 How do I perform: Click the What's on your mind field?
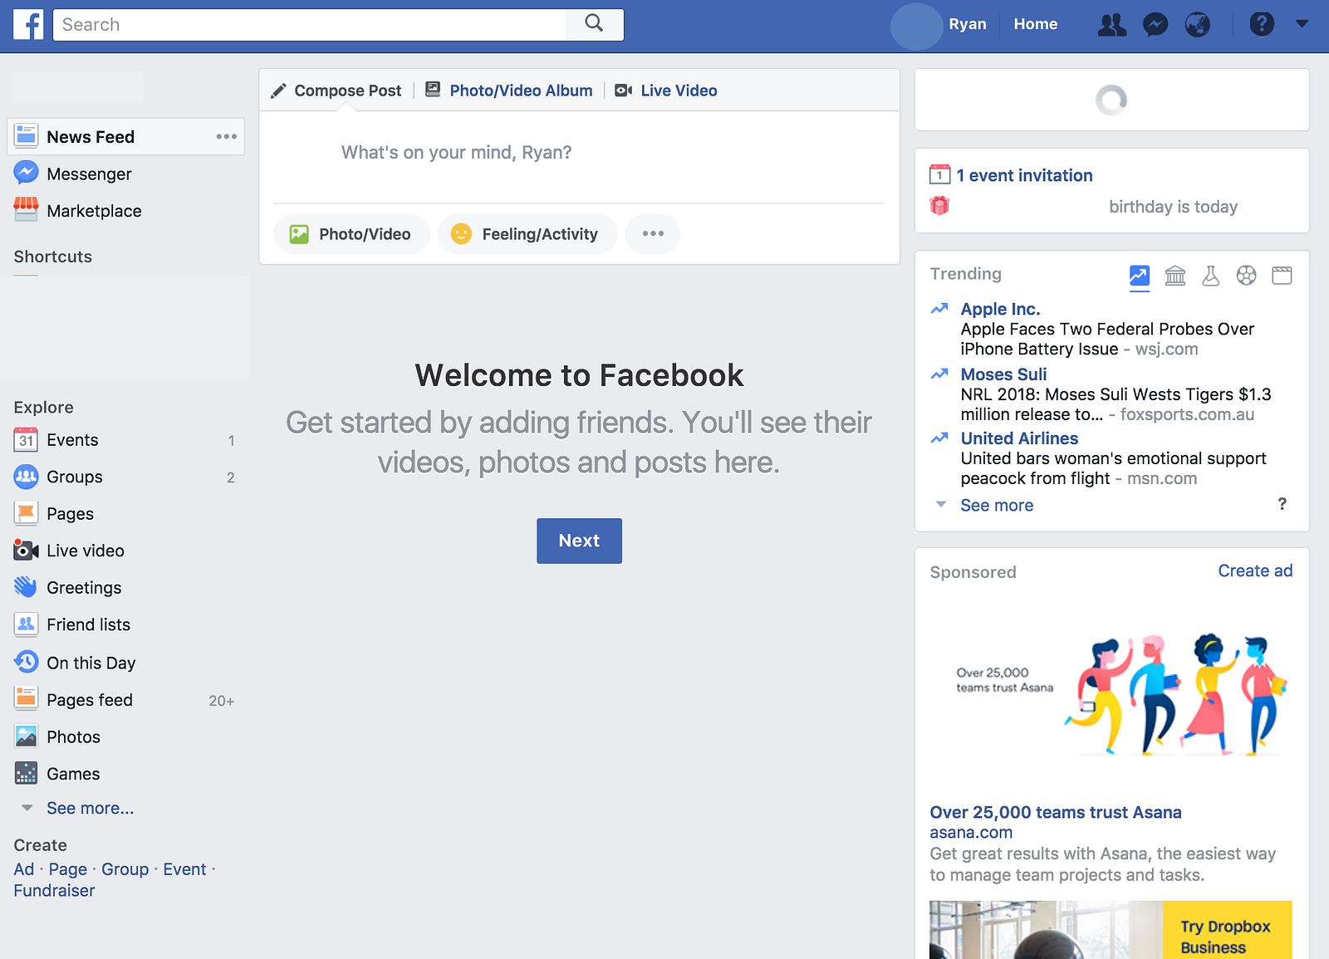pos(579,153)
